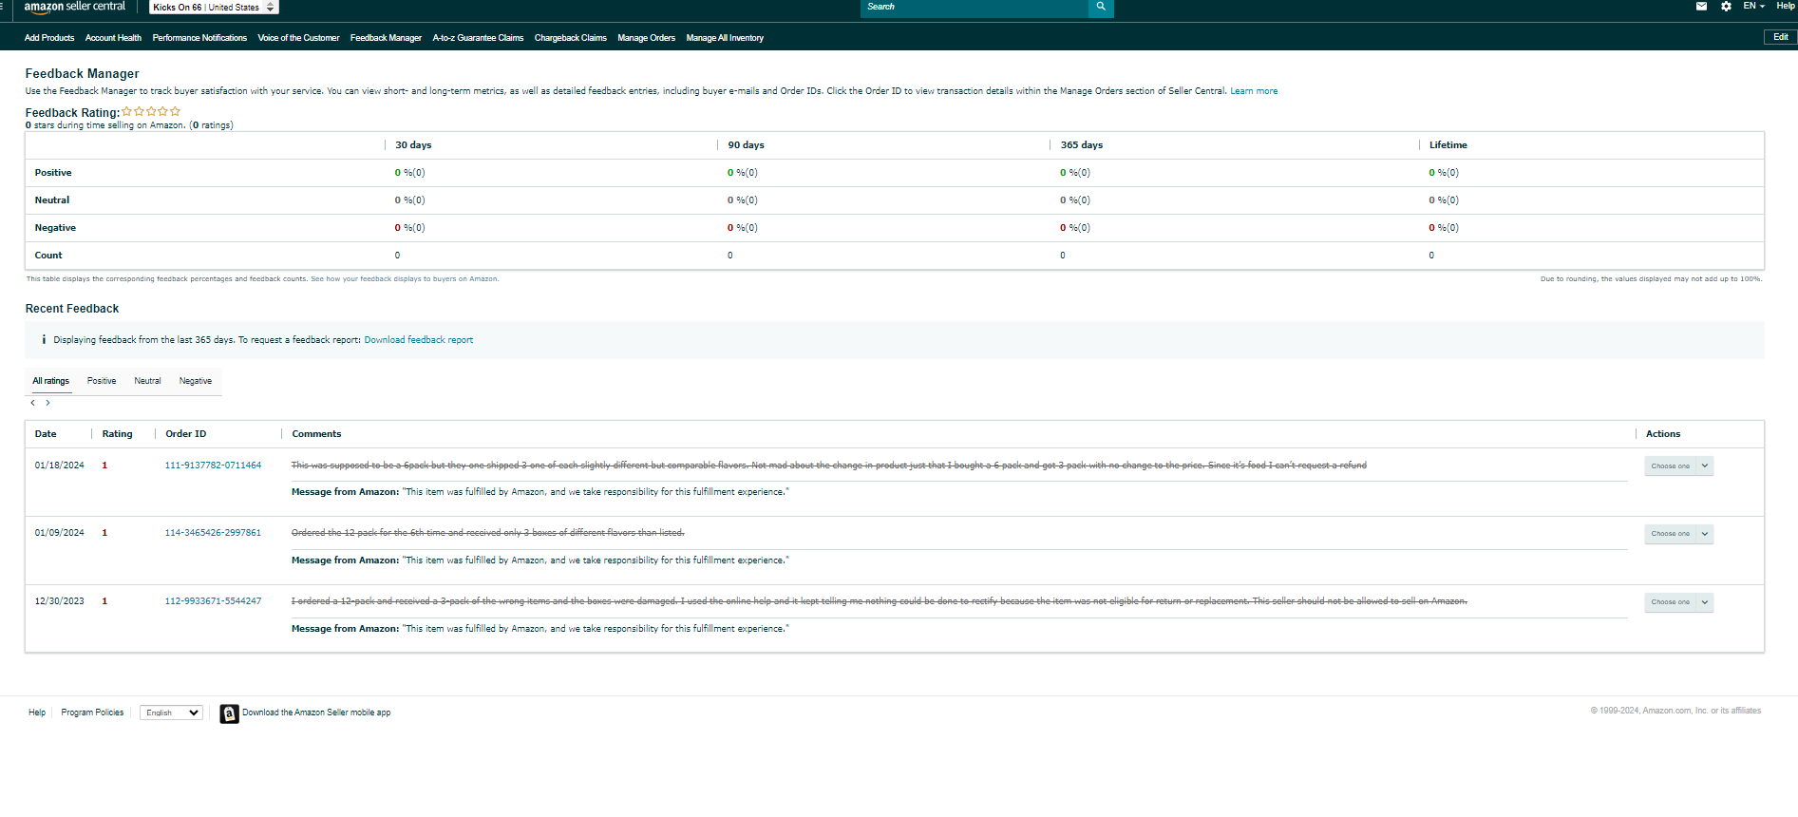Click Download the Amazon Seller mobile app link
The height and width of the screenshot is (817, 1798).
coord(316,712)
